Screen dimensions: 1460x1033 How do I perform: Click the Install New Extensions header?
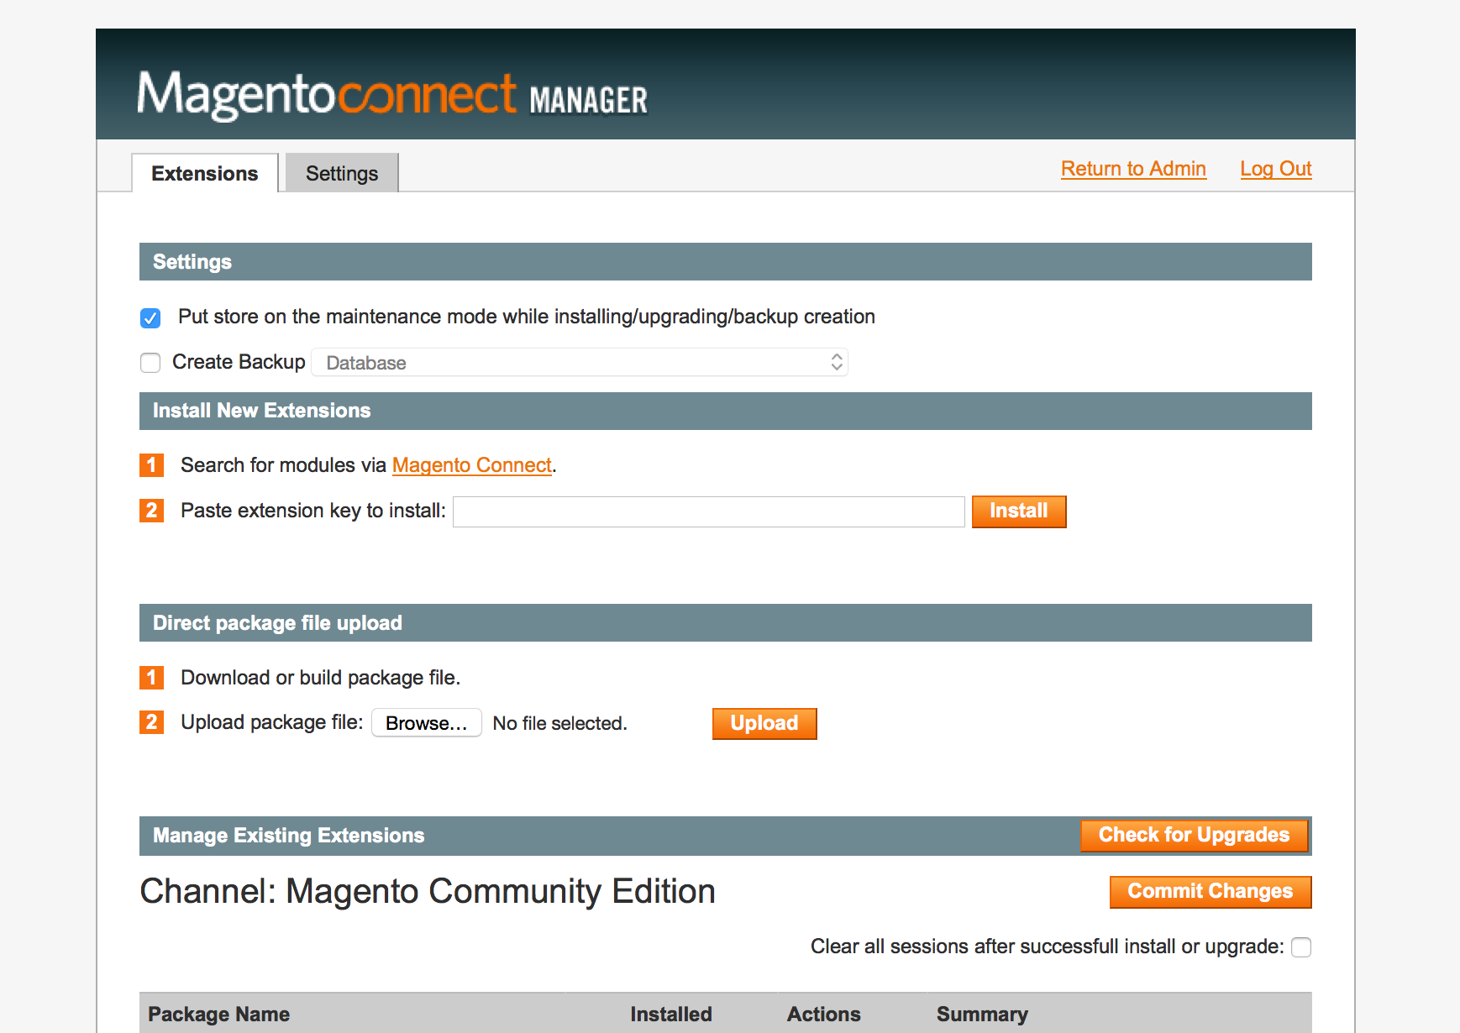(x=726, y=411)
